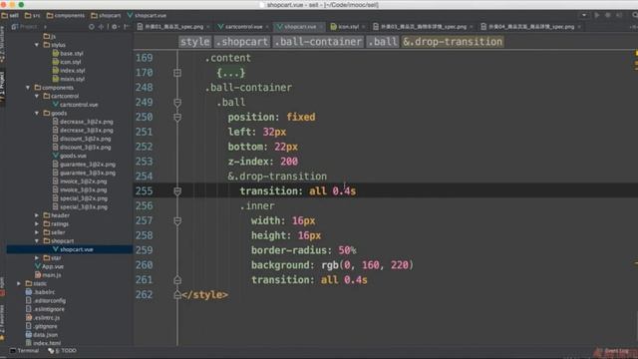Click the .ball breadcrumb
Screen dimensions: 638x359
[x=383, y=42]
